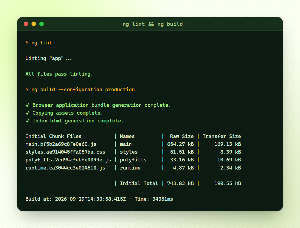Click the 'Time: 34351ms' value

[x=154, y=199]
